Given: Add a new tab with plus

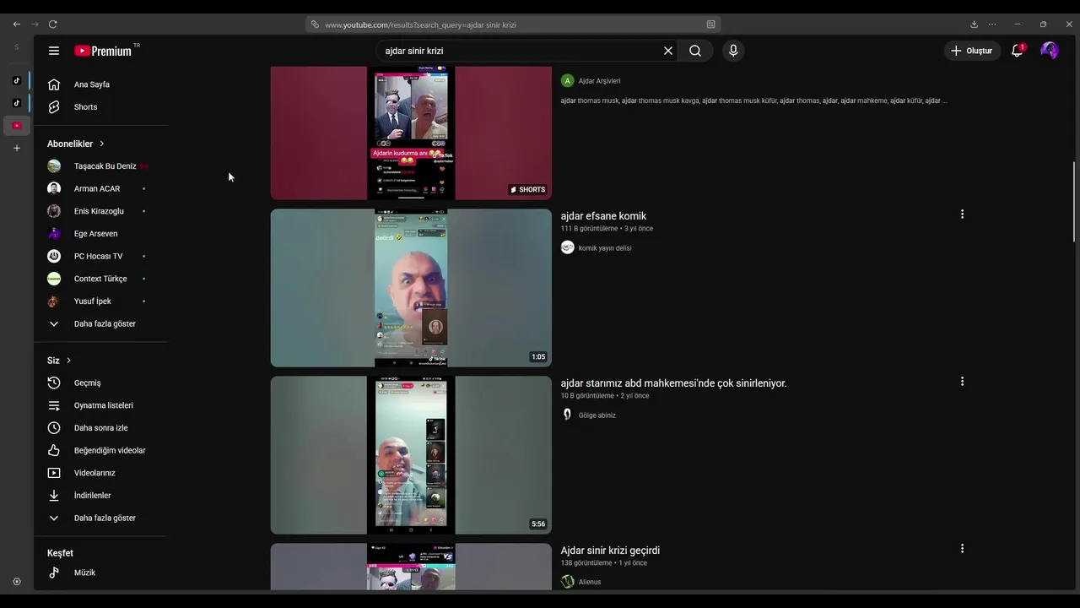Looking at the screenshot, I should pyautogui.click(x=17, y=149).
